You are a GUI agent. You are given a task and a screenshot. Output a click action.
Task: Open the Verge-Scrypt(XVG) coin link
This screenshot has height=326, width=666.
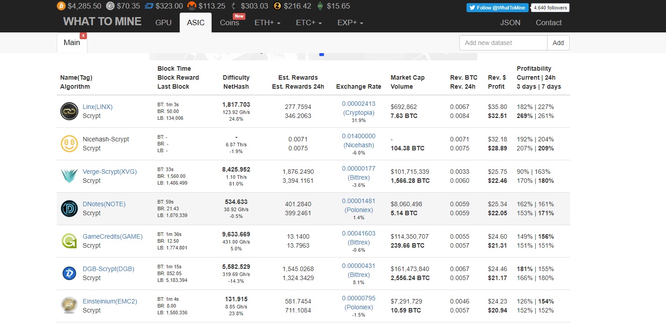click(110, 172)
